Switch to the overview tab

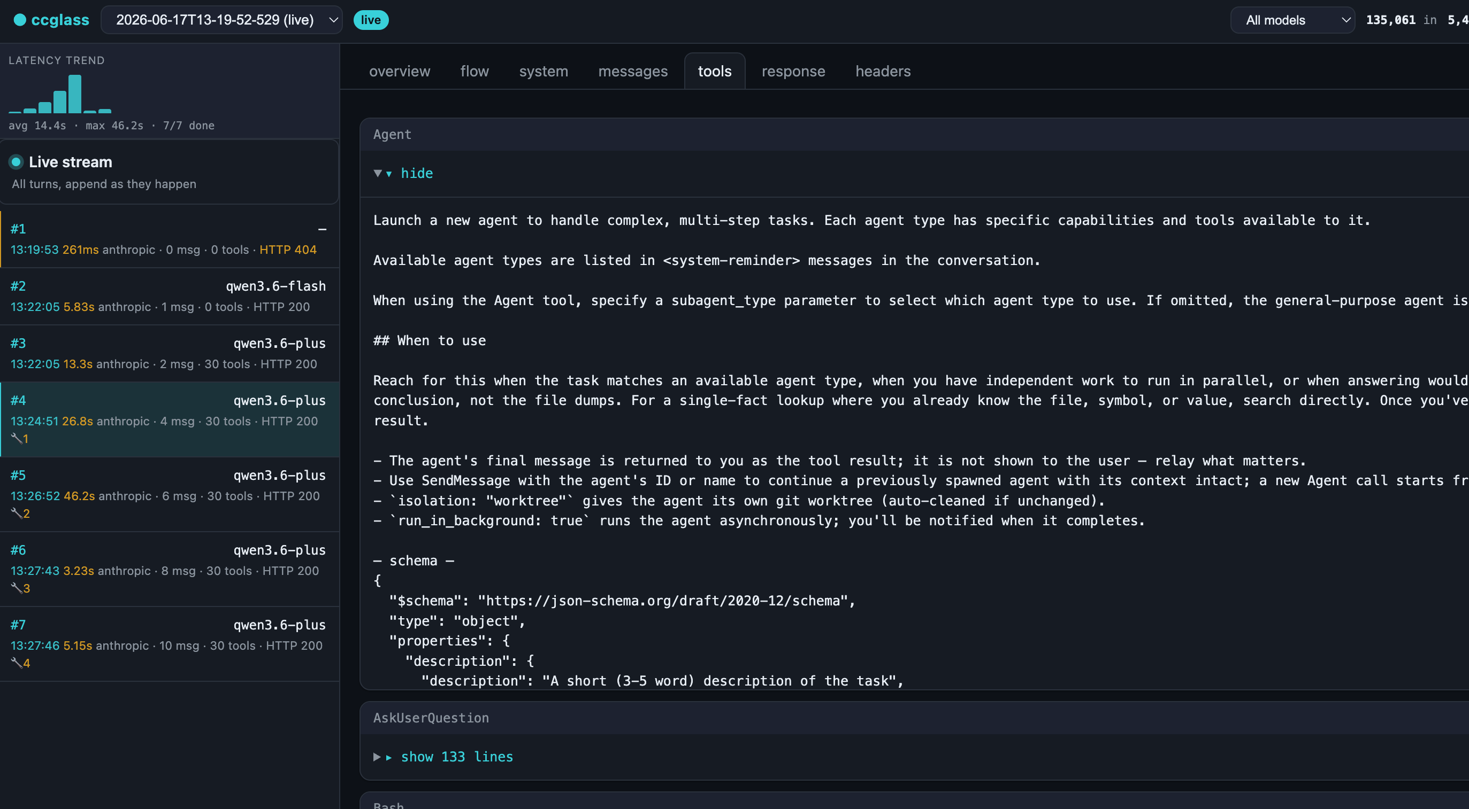399,71
